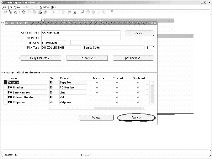
Task: Click the Transactions button
Action: 87,58
